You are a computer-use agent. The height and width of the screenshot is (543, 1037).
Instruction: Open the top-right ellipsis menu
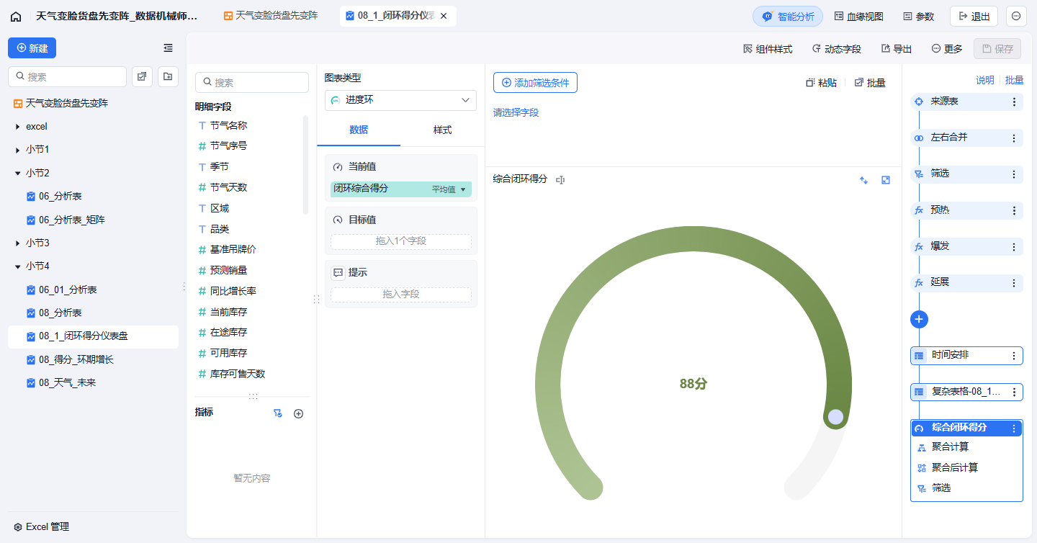(1016, 16)
